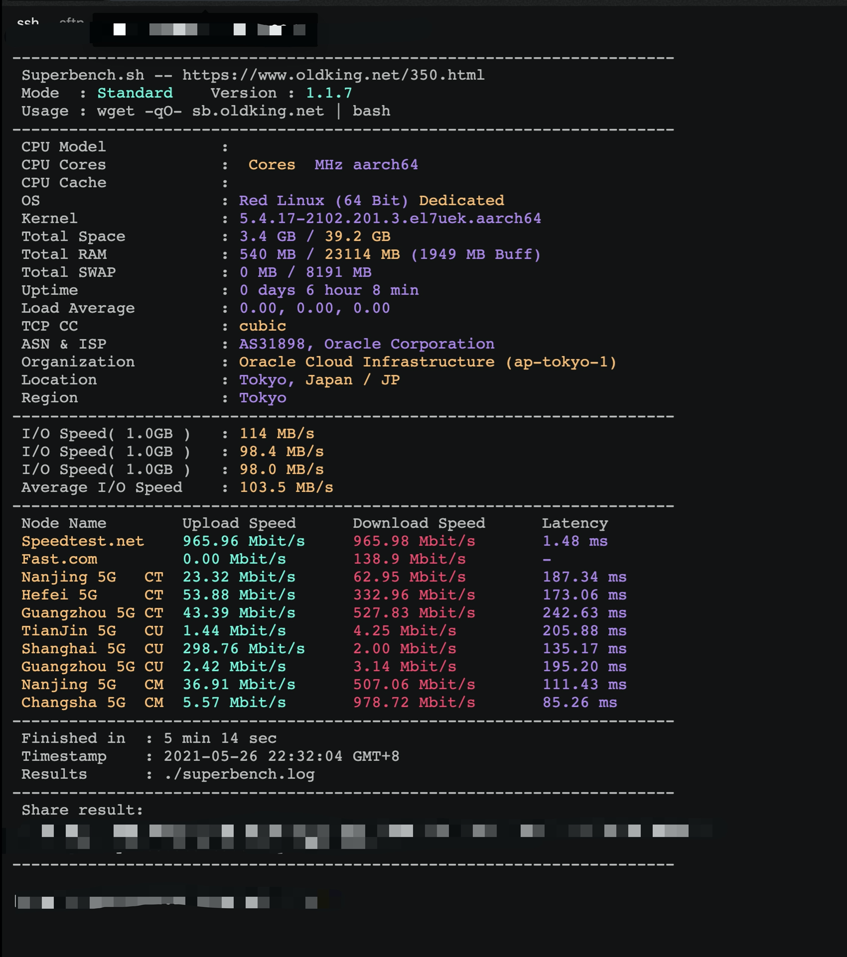
Task: Select Fast.com download 138.9 Mbit/s
Action: coord(410,559)
